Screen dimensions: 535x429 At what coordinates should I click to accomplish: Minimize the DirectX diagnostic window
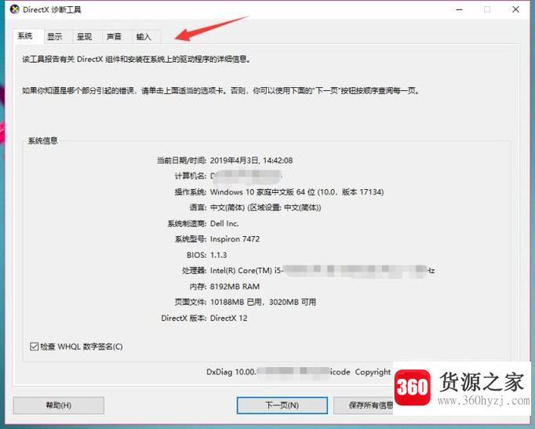click(459, 9)
